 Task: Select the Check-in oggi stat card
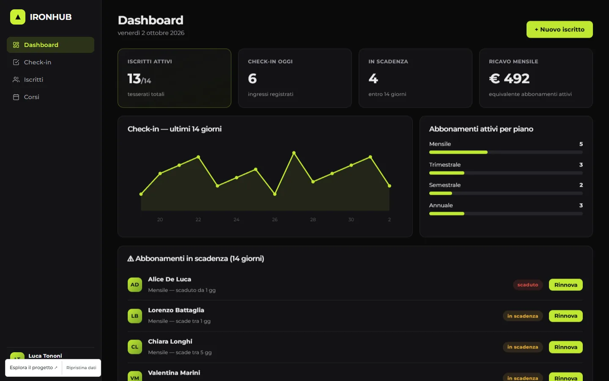295,78
